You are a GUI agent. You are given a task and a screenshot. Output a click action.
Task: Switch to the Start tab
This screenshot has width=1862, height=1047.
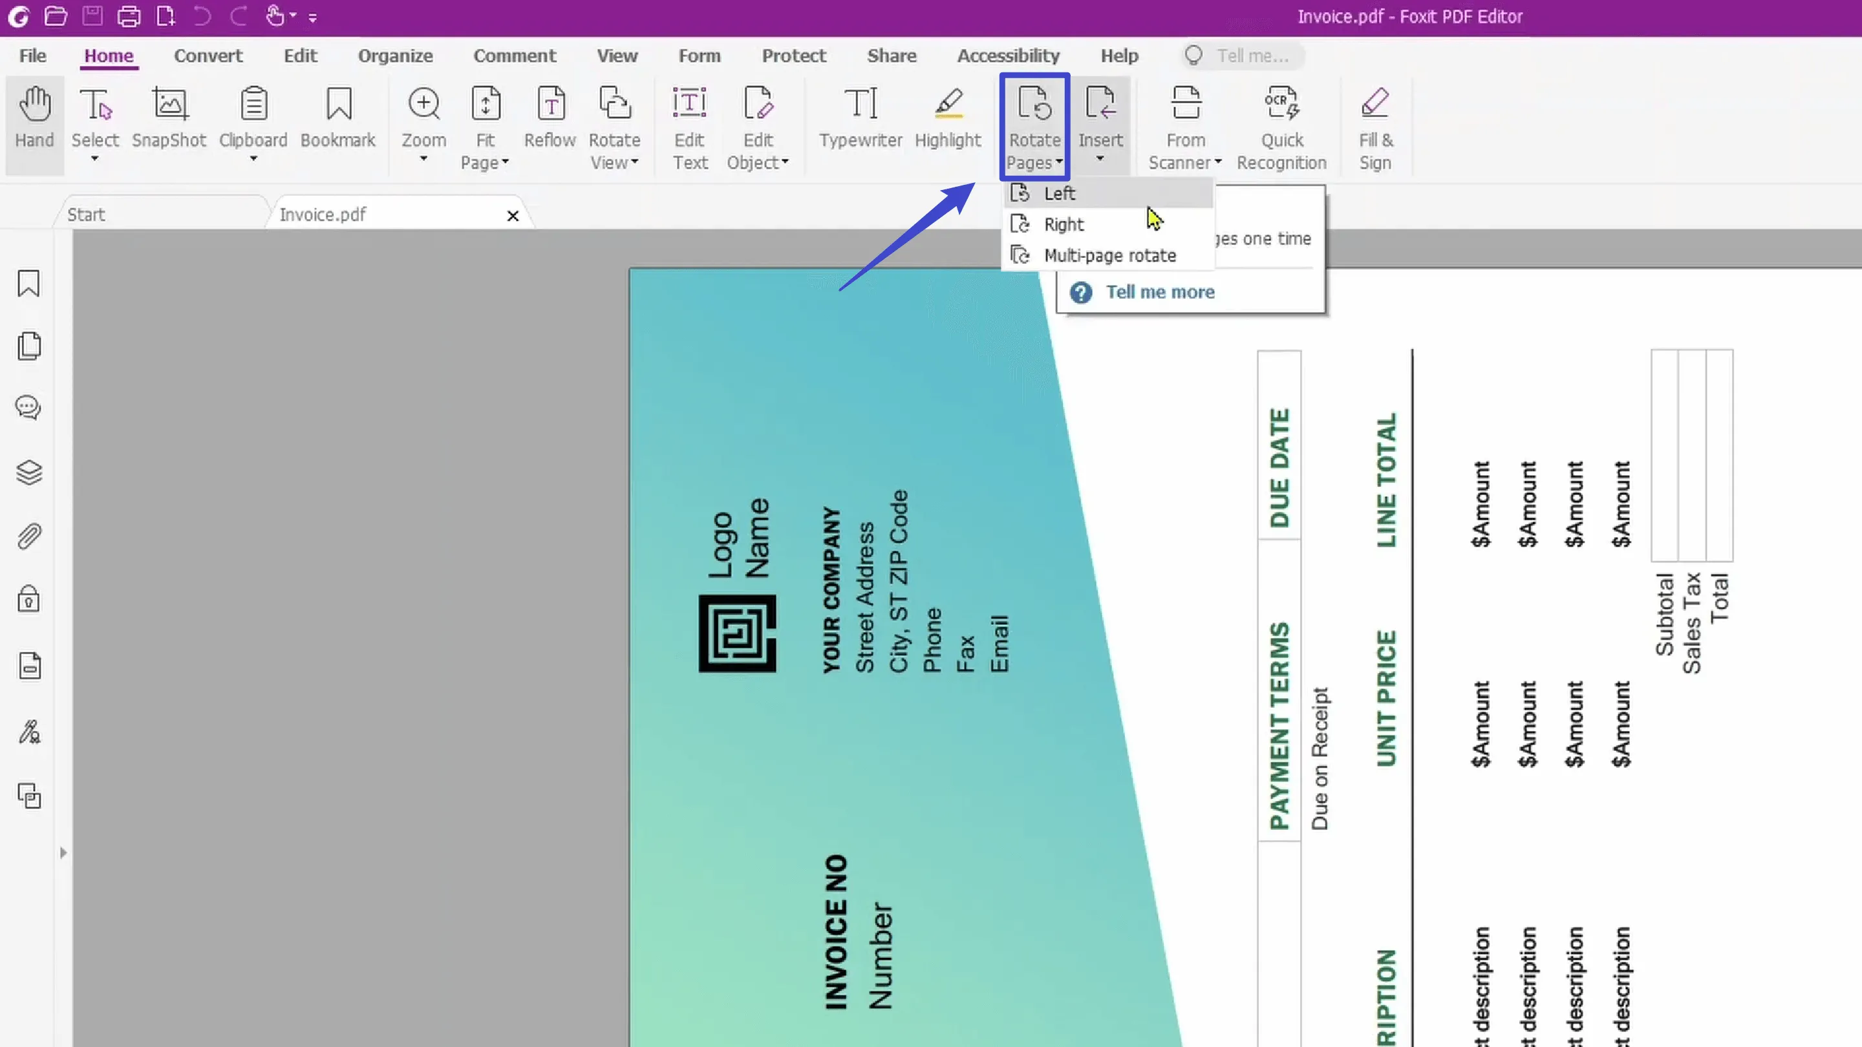coord(87,213)
